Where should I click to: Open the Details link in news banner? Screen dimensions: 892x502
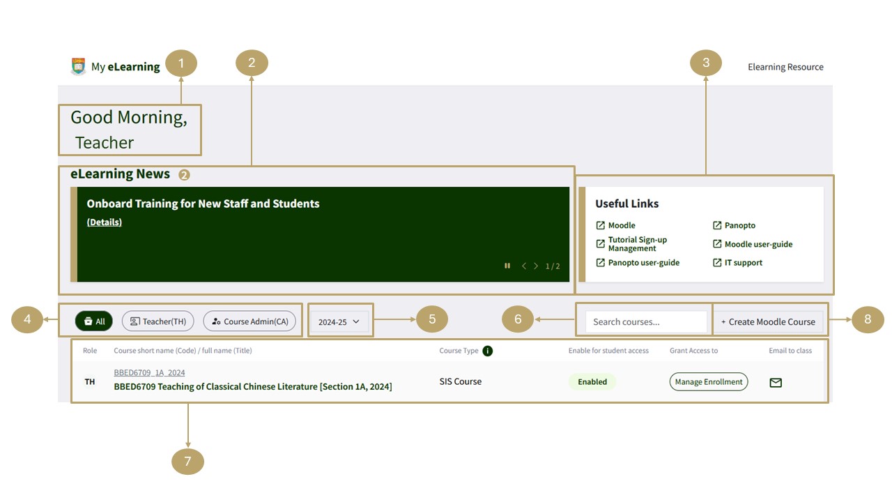pyautogui.click(x=105, y=222)
